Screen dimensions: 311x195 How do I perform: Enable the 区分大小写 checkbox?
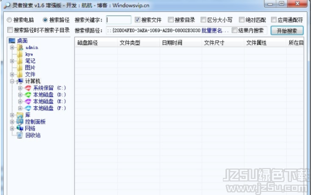203,20
